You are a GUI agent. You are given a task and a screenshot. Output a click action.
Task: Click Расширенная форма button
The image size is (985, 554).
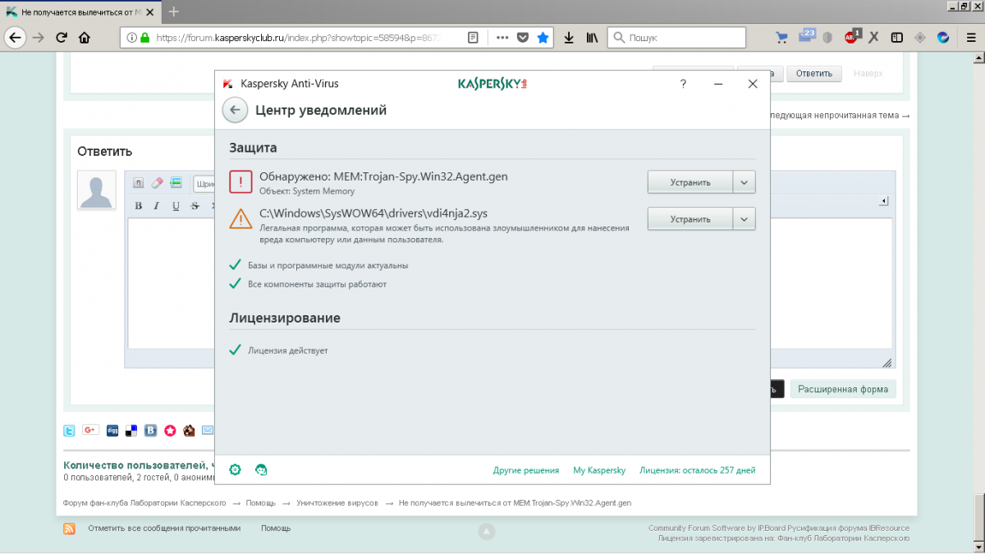point(843,389)
